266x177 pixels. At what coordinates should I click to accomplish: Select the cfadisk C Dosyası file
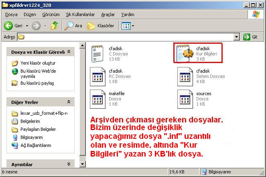coord(97,53)
